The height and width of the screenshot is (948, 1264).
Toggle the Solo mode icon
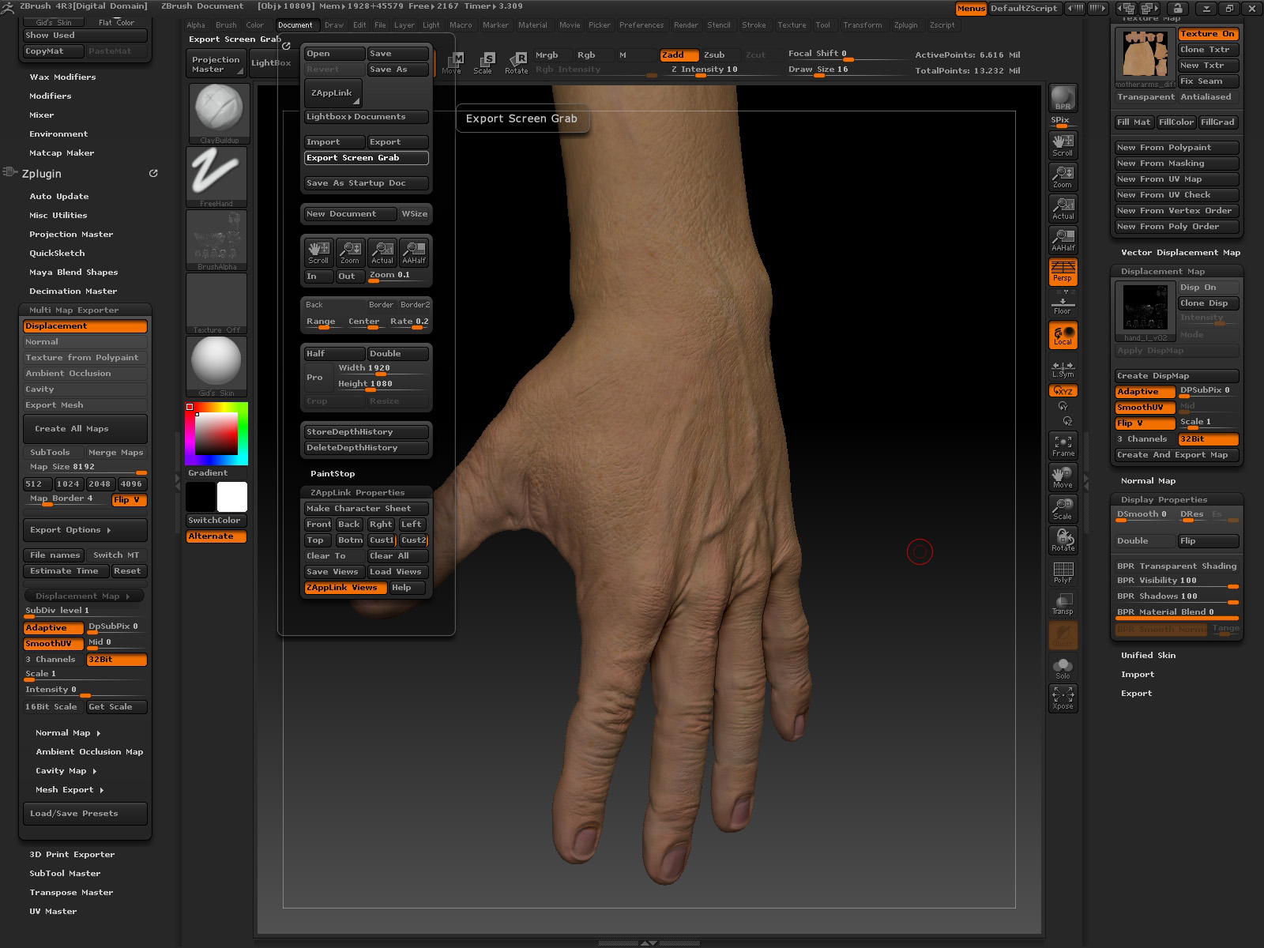1063,668
